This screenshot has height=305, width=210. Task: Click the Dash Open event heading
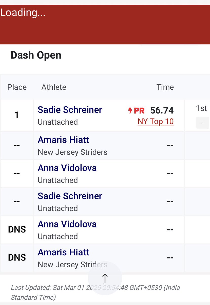pyautogui.click(x=36, y=55)
